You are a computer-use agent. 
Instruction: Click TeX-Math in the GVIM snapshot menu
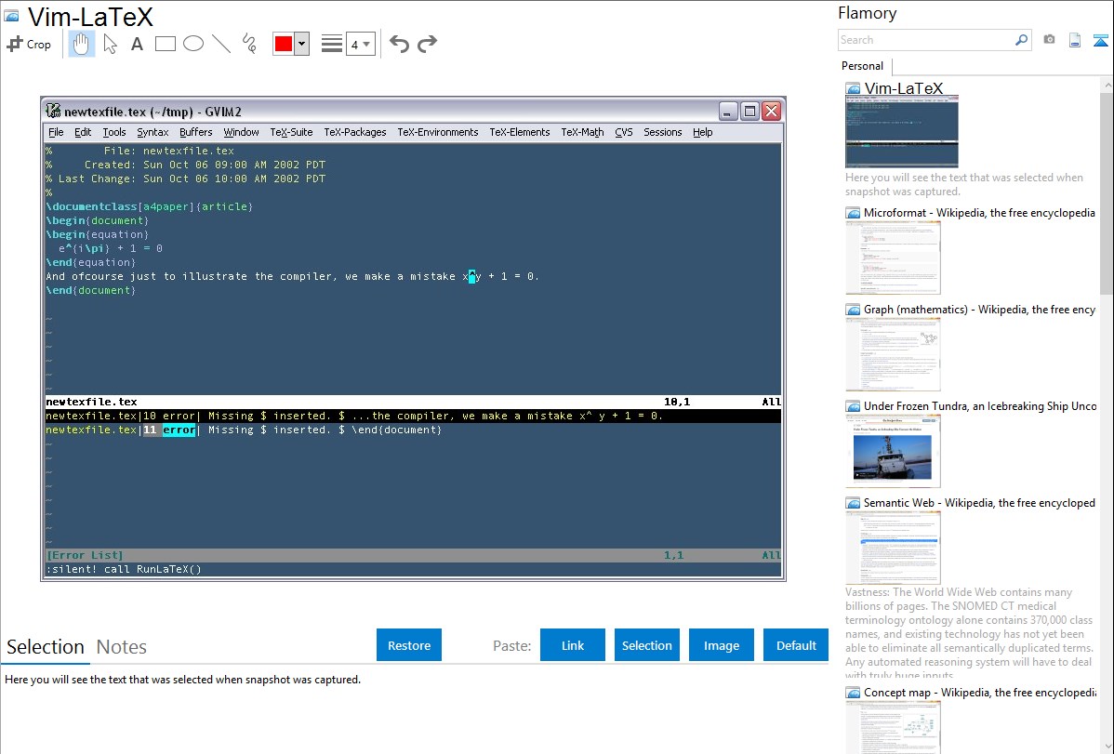coord(583,132)
